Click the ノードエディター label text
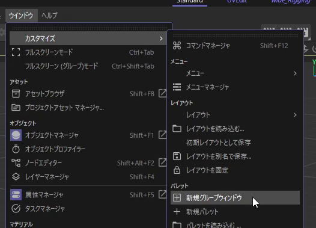This screenshot has width=316, height=228. coord(43,163)
